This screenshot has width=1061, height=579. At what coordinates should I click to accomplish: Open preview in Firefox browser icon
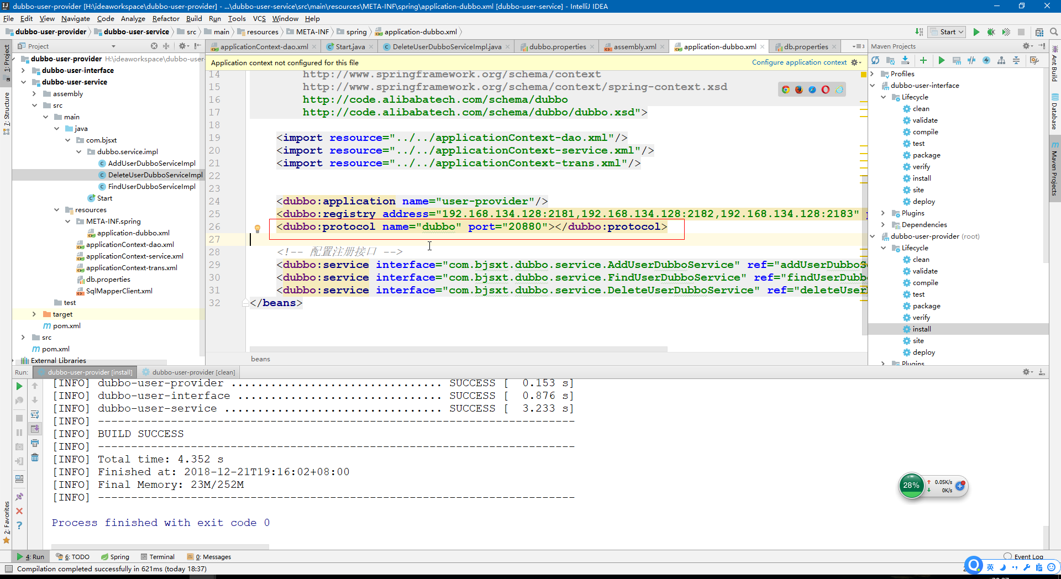click(x=799, y=90)
